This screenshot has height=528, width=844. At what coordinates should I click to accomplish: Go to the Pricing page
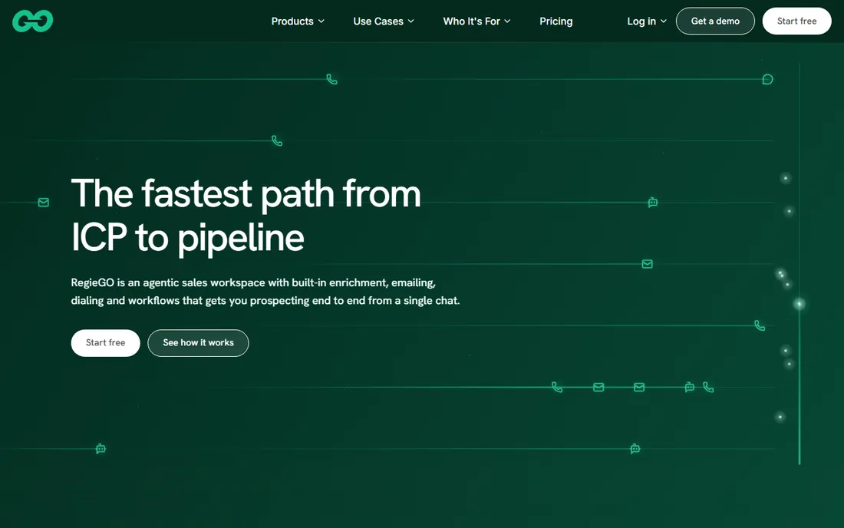click(x=556, y=21)
